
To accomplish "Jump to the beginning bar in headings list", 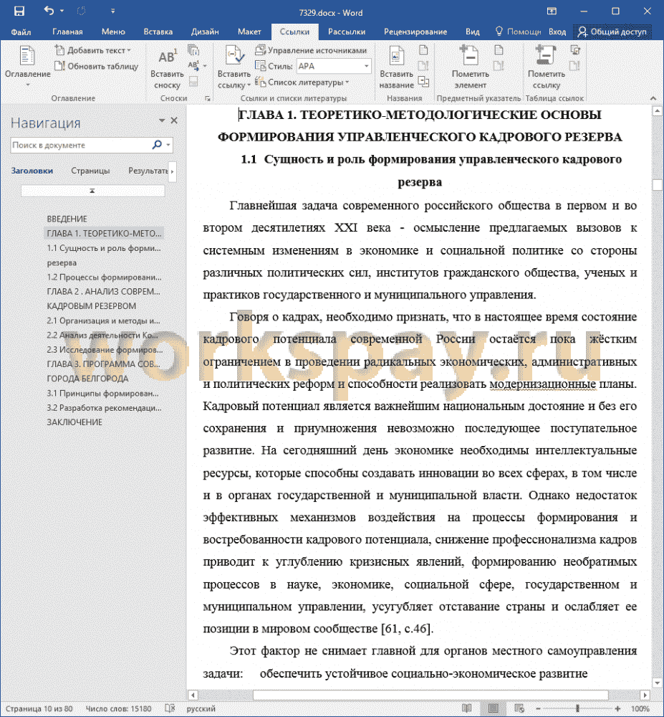I will point(92,191).
